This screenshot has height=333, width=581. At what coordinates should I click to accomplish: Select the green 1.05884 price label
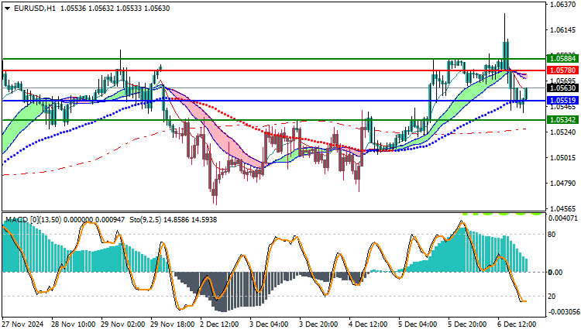pos(562,59)
